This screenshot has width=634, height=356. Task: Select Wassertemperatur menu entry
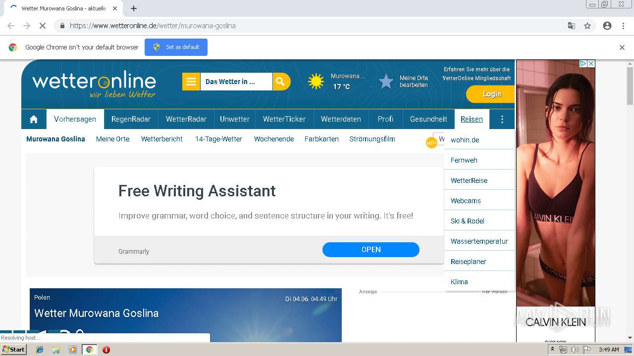479,241
